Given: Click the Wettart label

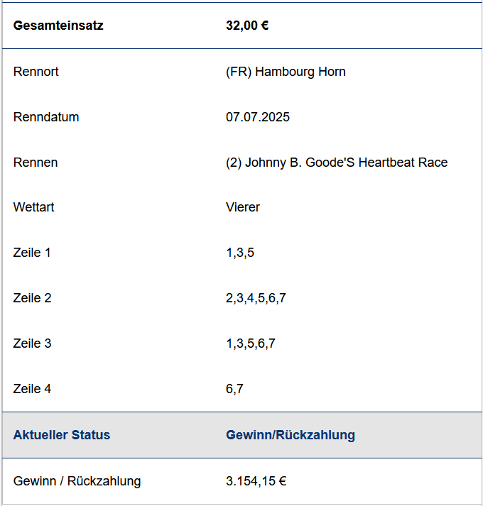Looking at the screenshot, I should point(33,207).
